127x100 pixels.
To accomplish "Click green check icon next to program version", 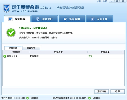I will click(28, 98).
